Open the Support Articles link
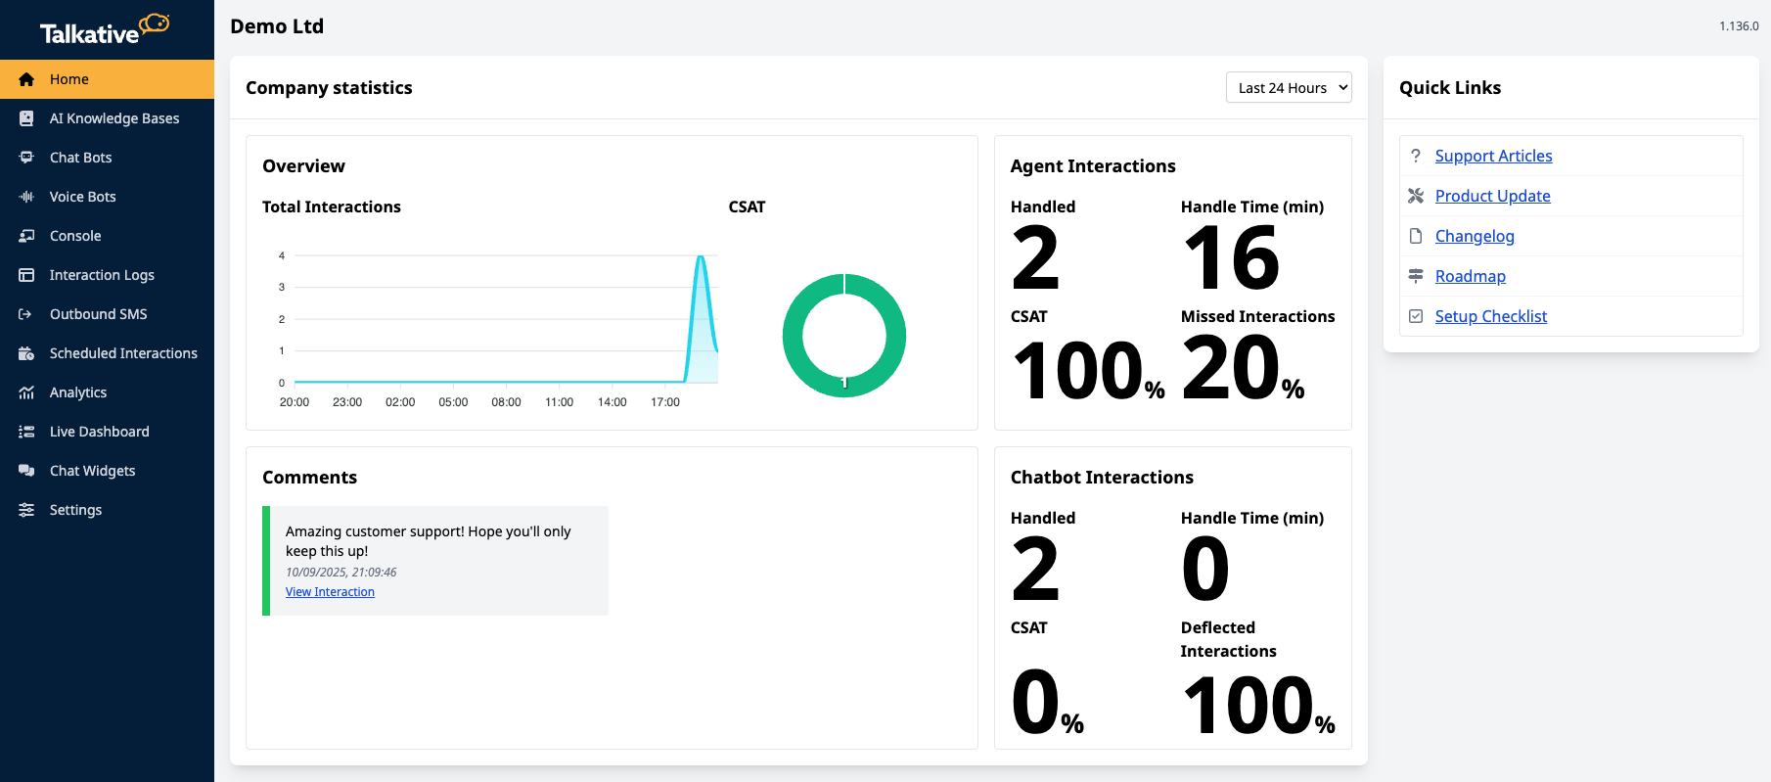Viewport: 1771px width, 782px height. point(1493,156)
